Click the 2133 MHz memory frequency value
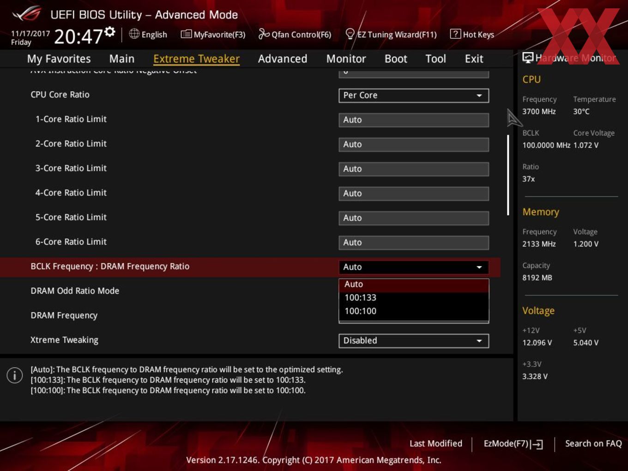This screenshot has height=471, width=628. [x=539, y=244]
